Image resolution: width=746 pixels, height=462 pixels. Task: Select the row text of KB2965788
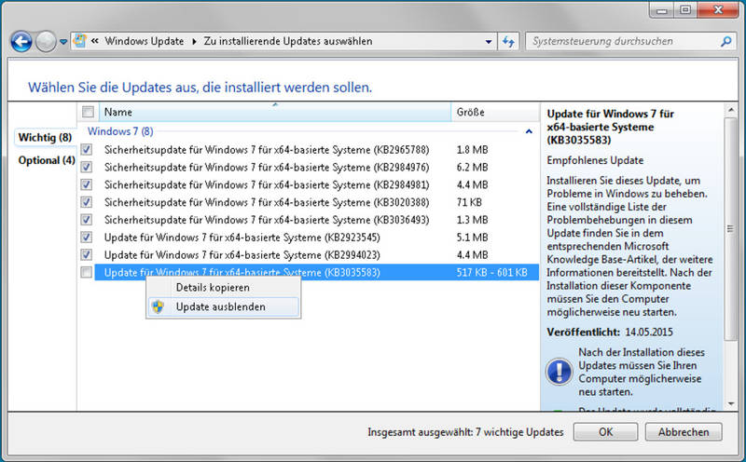coord(267,150)
